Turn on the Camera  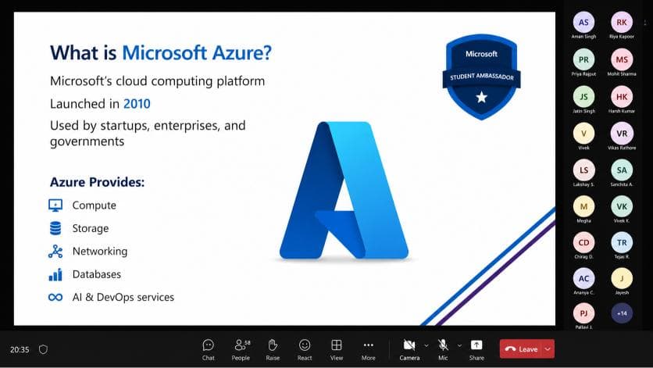pos(409,349)
